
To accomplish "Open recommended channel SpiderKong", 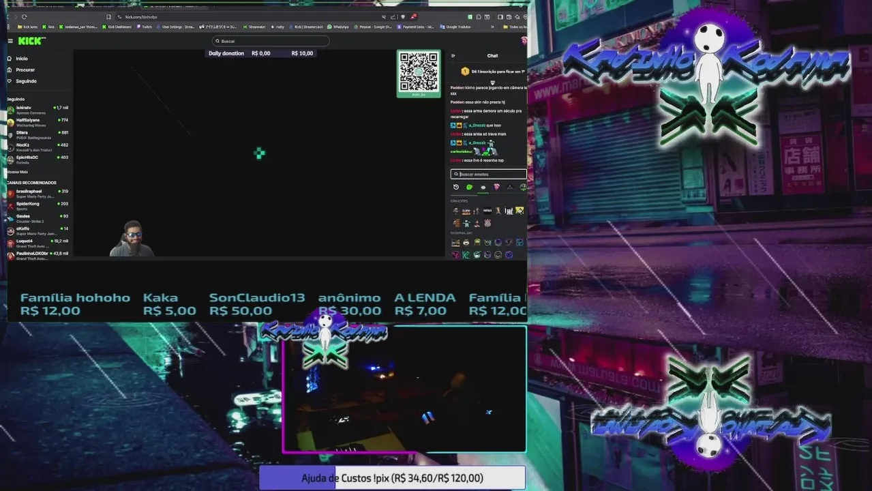I will (x=37, y=205).
